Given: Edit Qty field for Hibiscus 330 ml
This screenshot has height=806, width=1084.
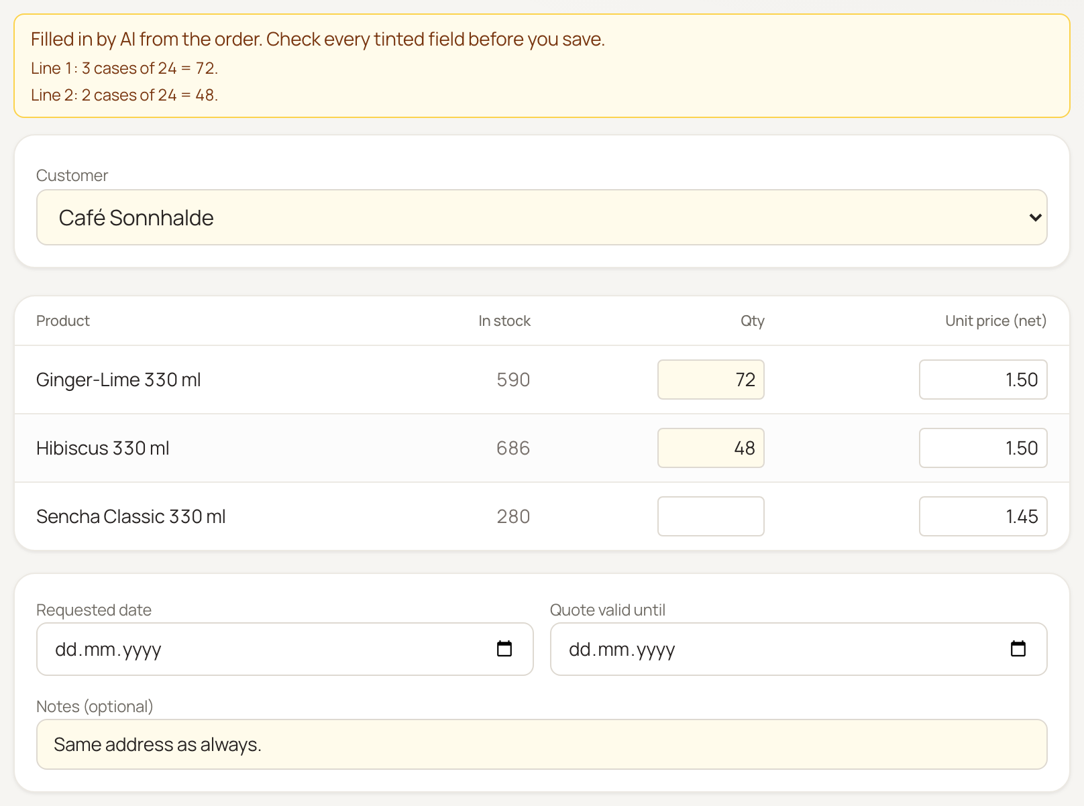Looking at the screenshot, I should click(x=711, y=448).
